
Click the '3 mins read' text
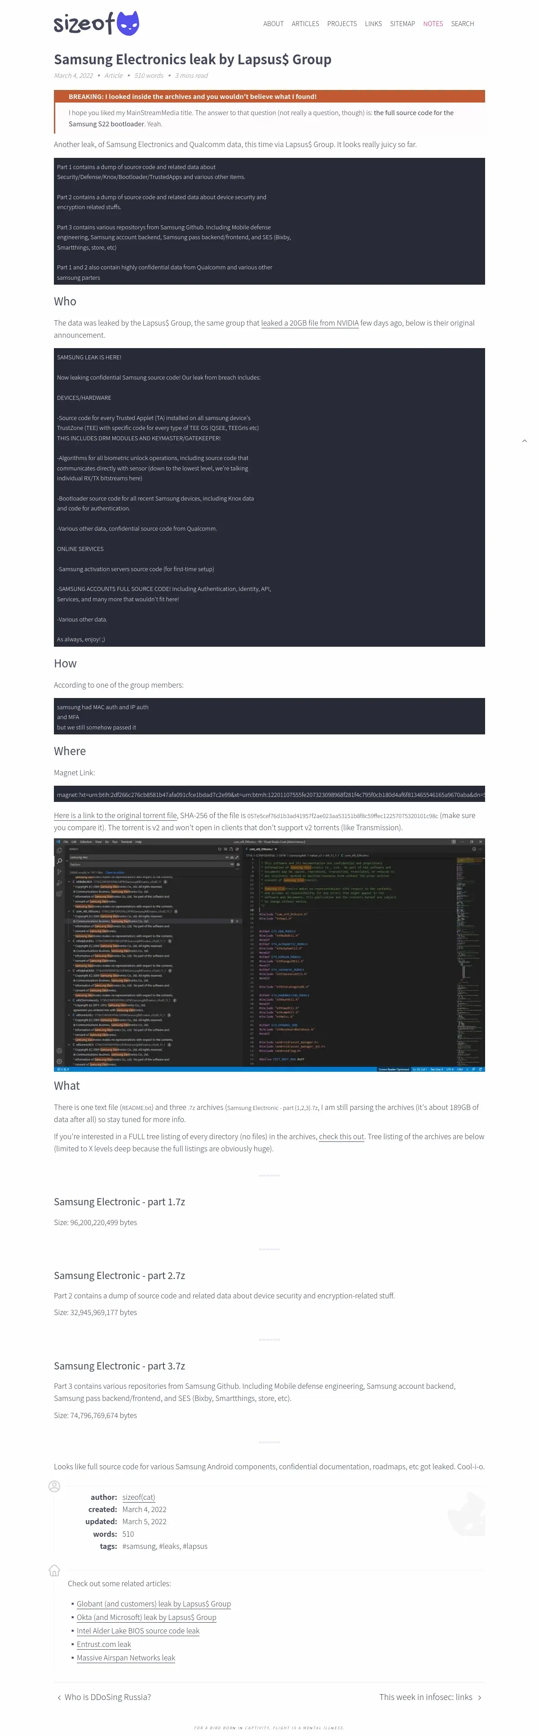[x=192, y=76]
